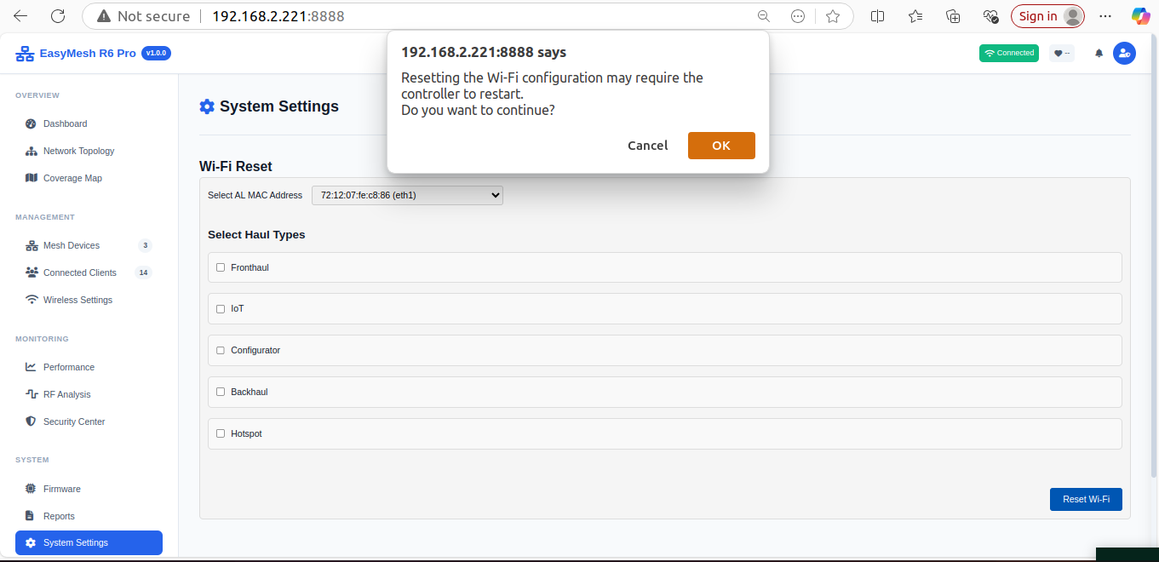The image size is (1159, 562).
Task: Open the browser three-dot settings menu
Action: pyautogui.click(x=1105, y=16)
